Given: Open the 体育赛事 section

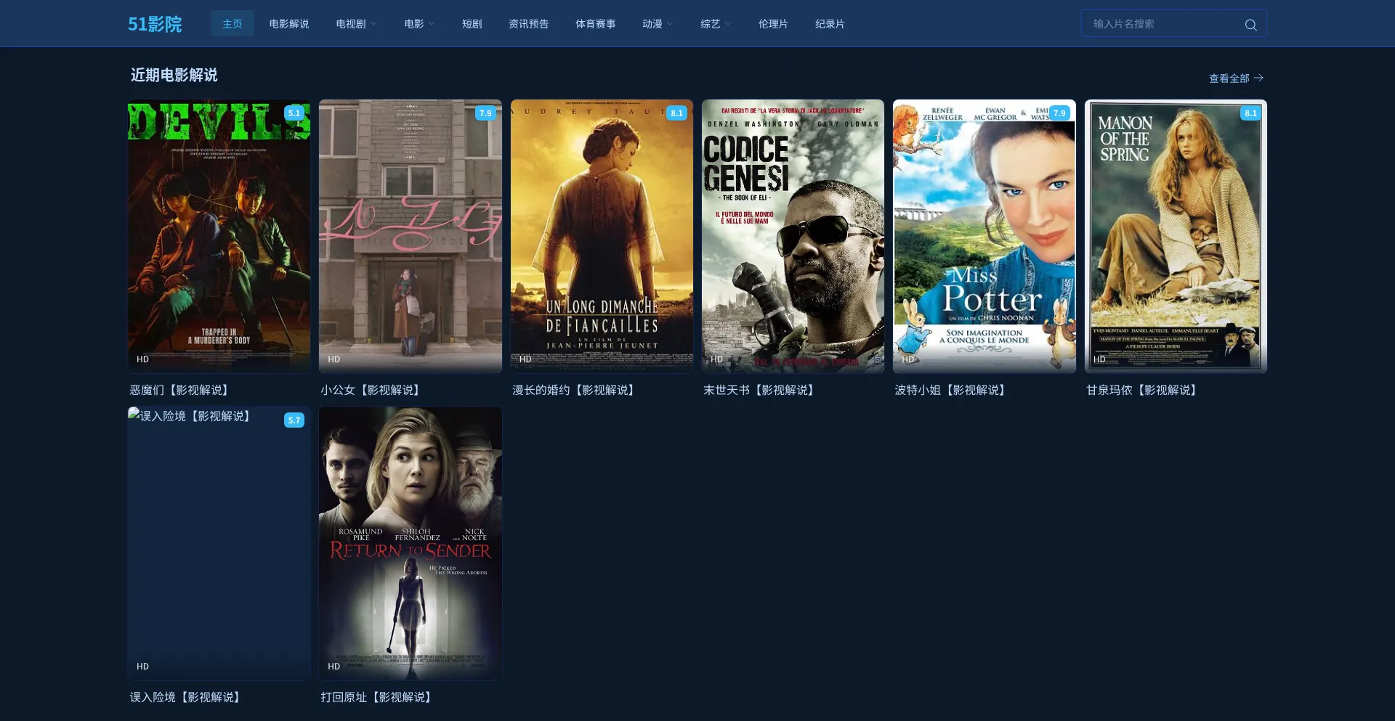Looking at the screenshot, I should click(596, 24).
